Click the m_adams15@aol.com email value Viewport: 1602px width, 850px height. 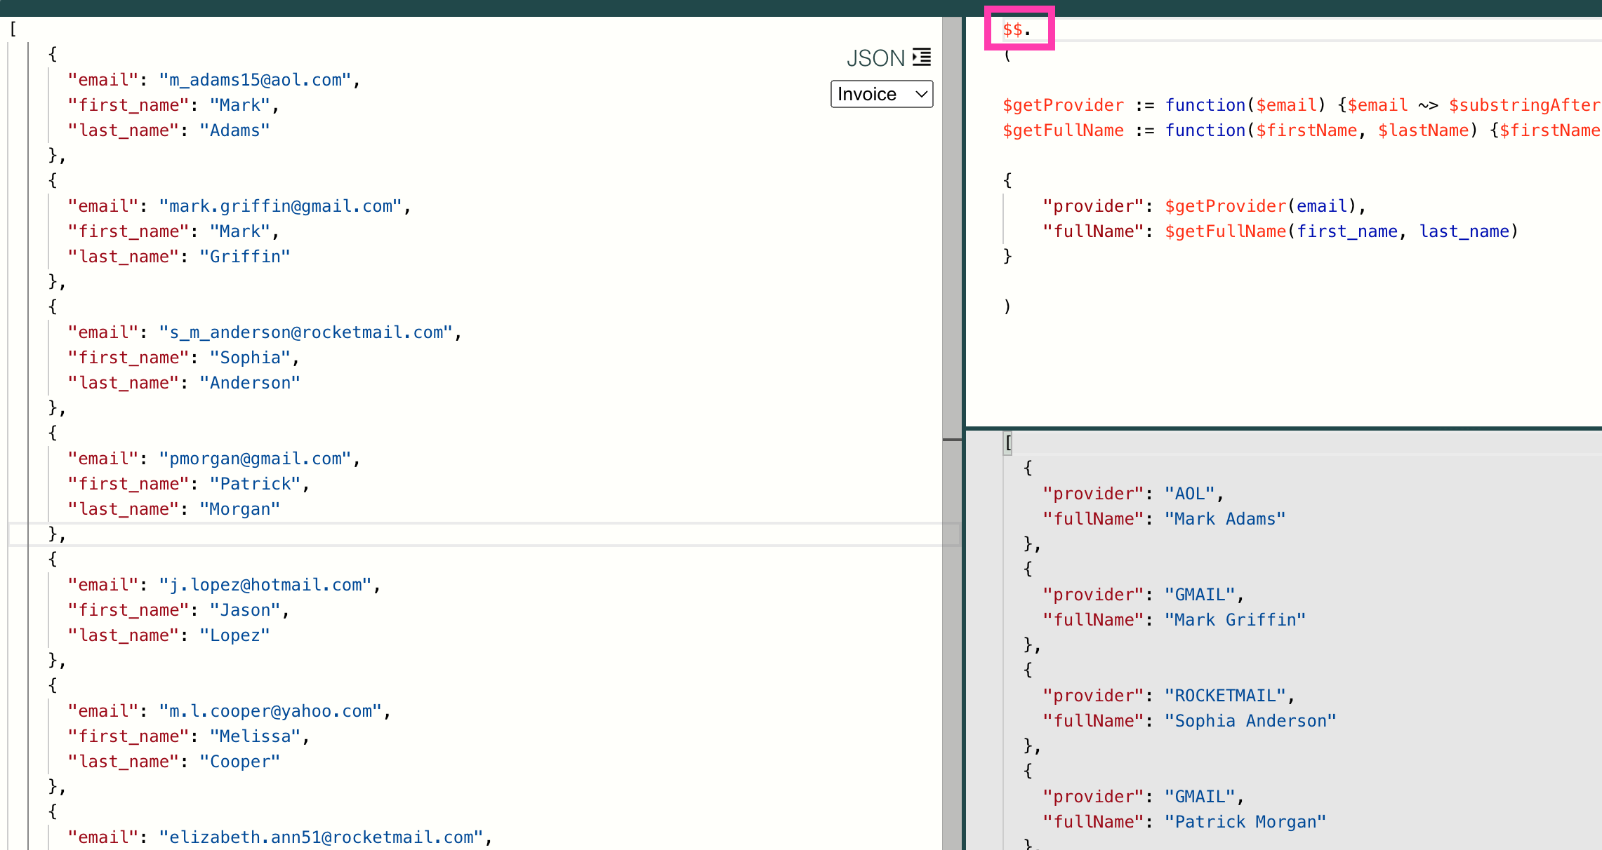click(x=255, y=80)
